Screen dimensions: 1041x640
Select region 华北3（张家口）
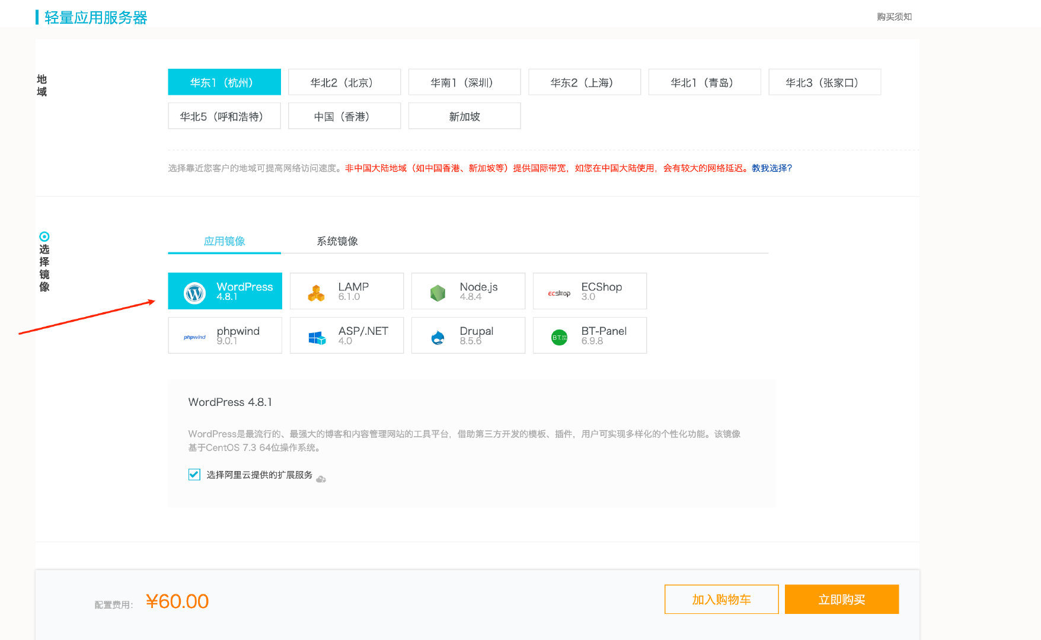point(825,82)
